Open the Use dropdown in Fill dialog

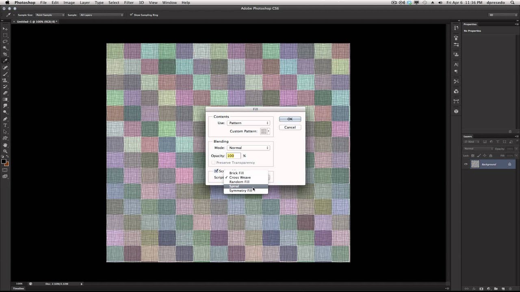click(x=248, y=123)
